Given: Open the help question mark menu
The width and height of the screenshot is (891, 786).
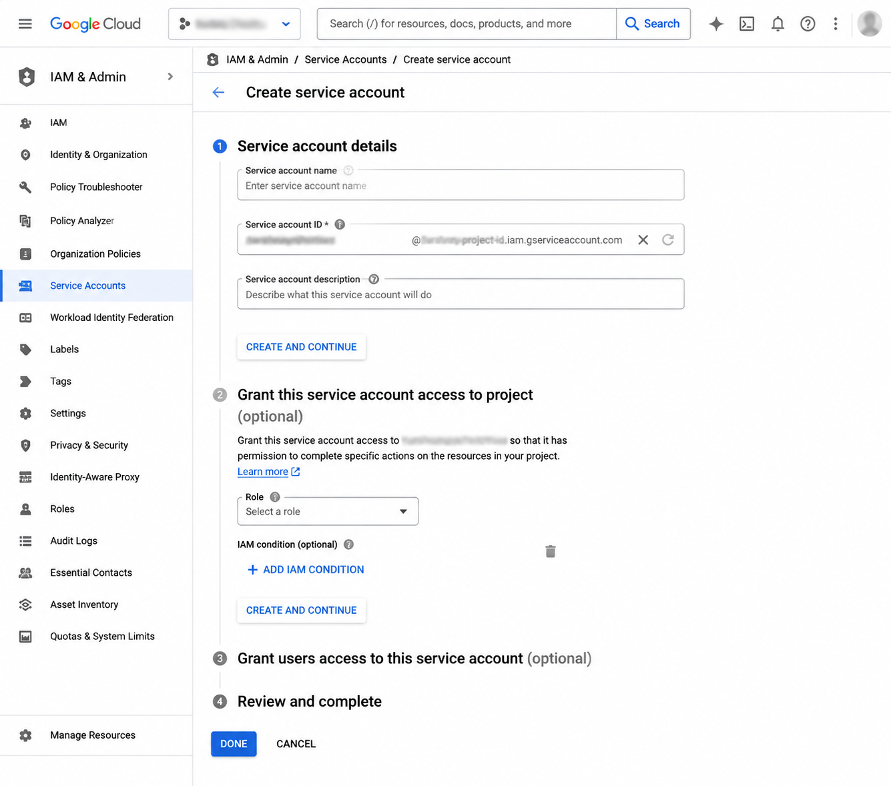Looking at the screenshot, I should point(808,24).
